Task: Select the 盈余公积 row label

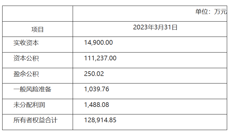Action: (26, 74)
